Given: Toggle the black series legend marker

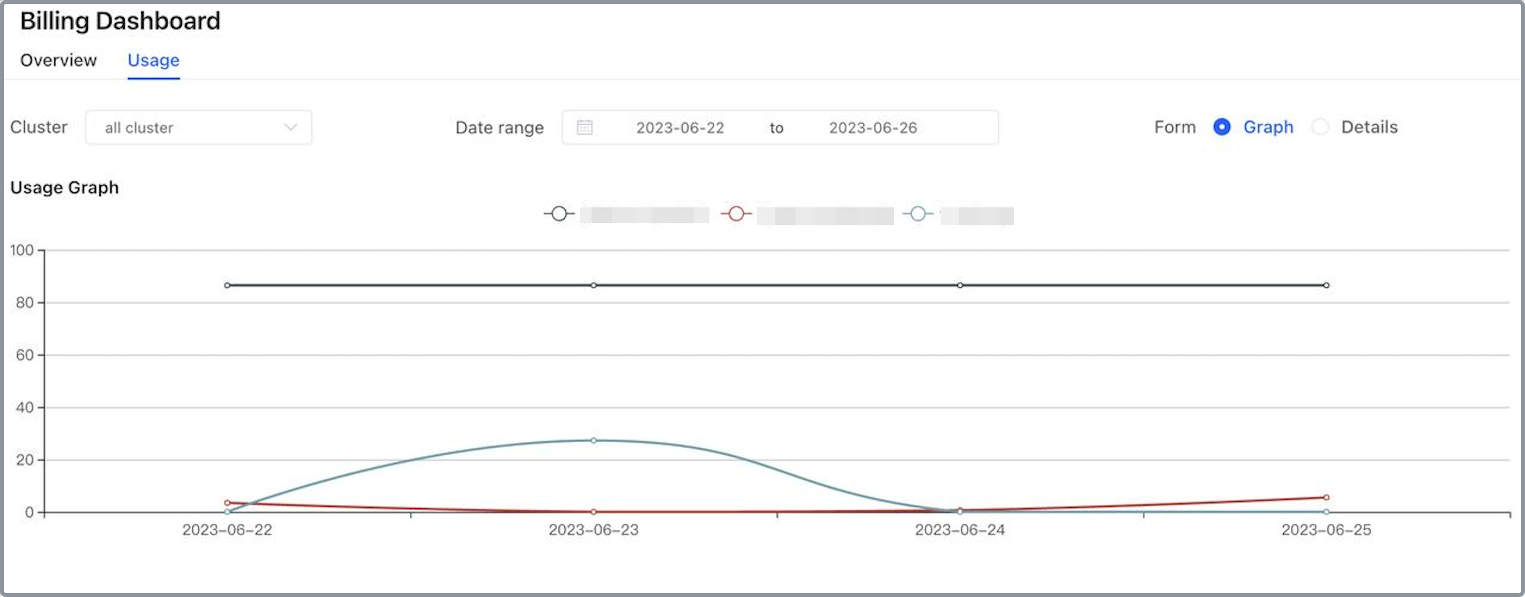Looking at the screenshot, I should pyautogui.click(x=559, y=214).
